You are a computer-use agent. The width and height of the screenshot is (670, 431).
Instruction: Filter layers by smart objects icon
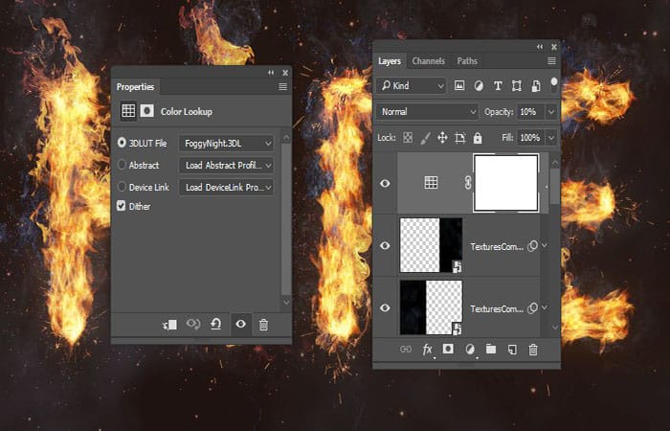click(535, 86)
